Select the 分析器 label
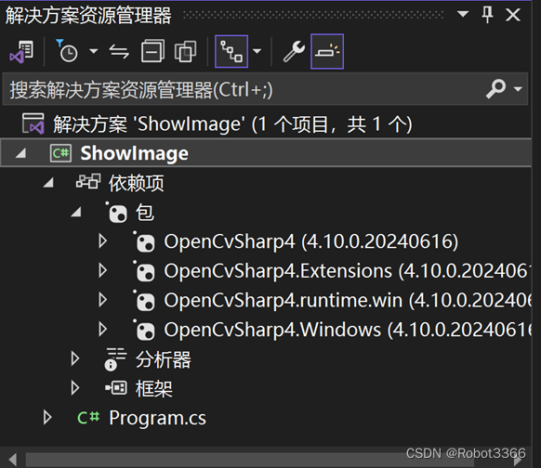The width and height of the screenshot is (541, 468). pyautogui.click(x=164, y=359)
